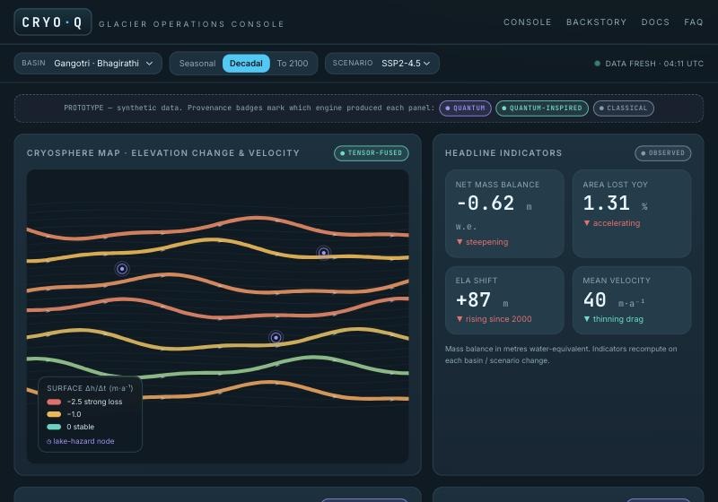Click the 40 mean velocity value

point(594,300)
